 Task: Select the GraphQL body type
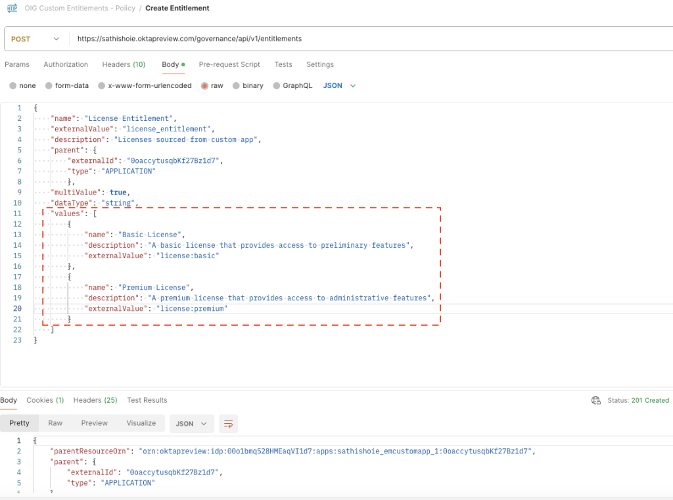coord(292,86)
